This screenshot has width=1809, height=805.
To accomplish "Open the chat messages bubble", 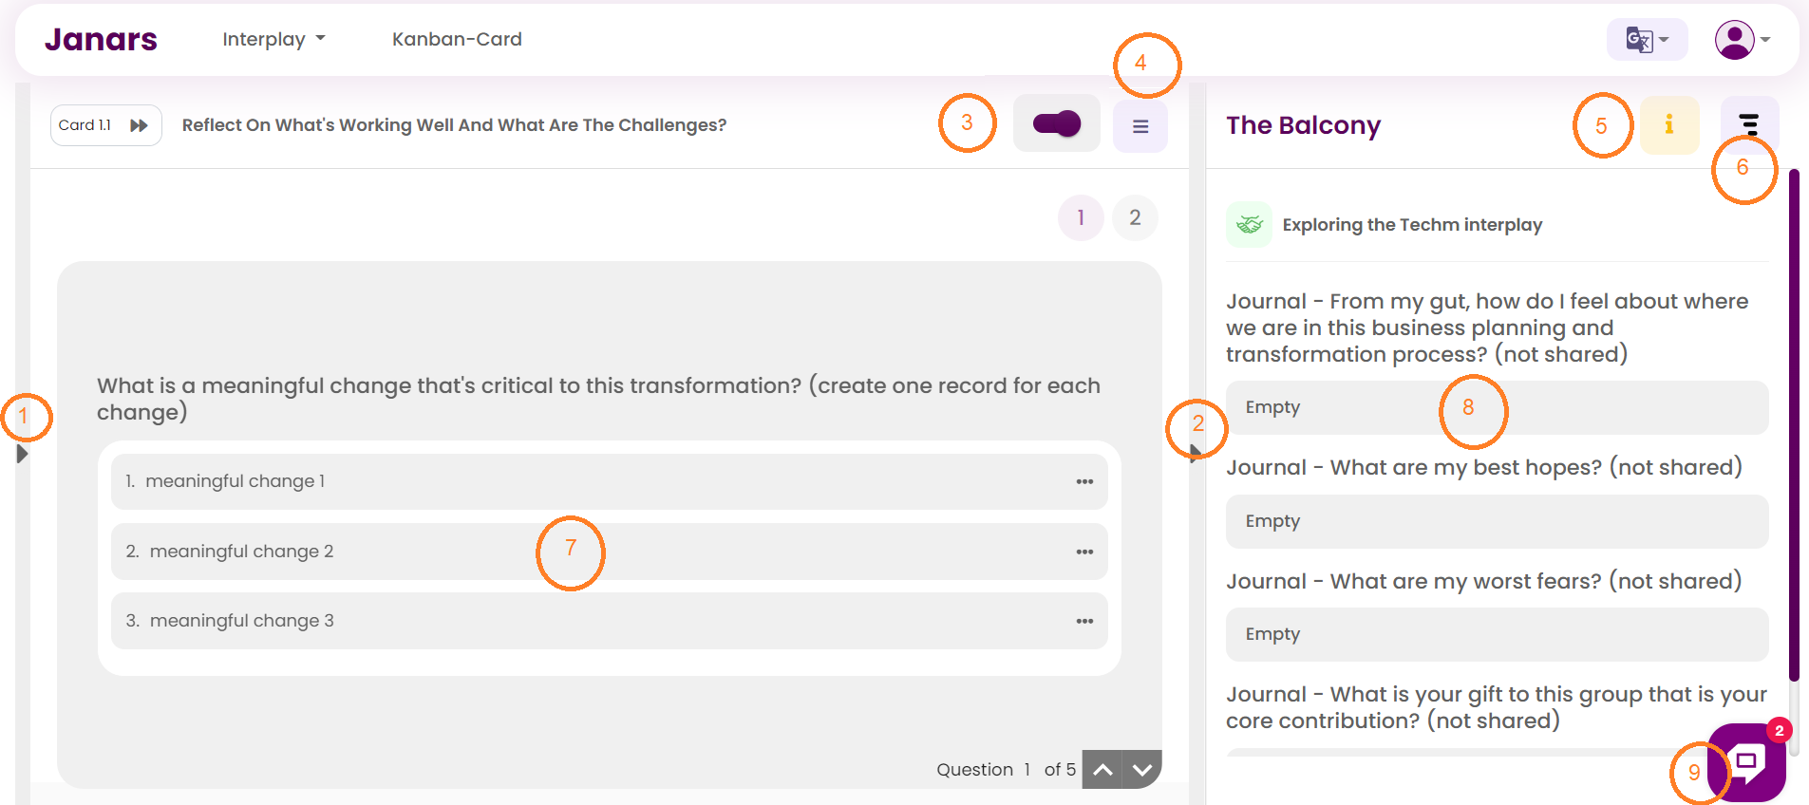I will click(x=1746, y=762).
